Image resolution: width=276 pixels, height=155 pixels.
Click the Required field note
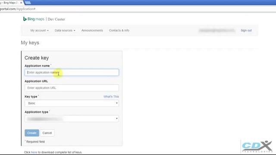pos(35,142)
